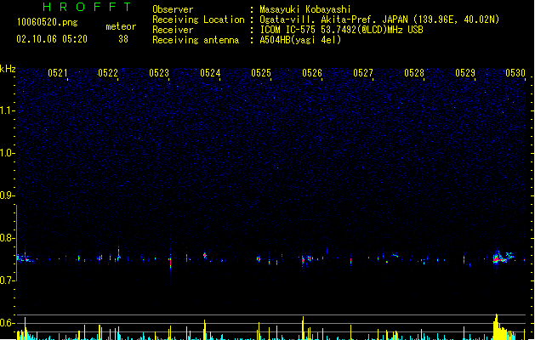Click the meteor count 38
Screen dimensions: 535x340
point(123,39)
